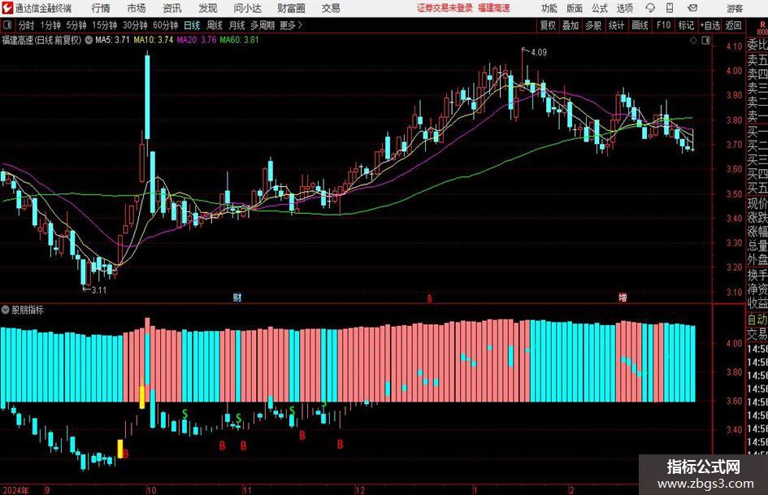Click the MA20: 3.76 label
This screenshot has height=495, width=768.
[x=197, y=40]
